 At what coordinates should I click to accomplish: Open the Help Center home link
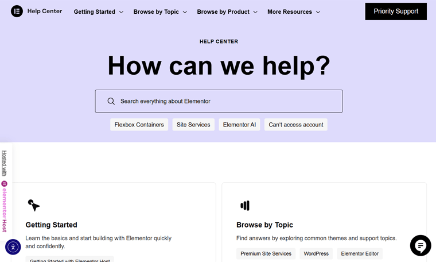45,11
